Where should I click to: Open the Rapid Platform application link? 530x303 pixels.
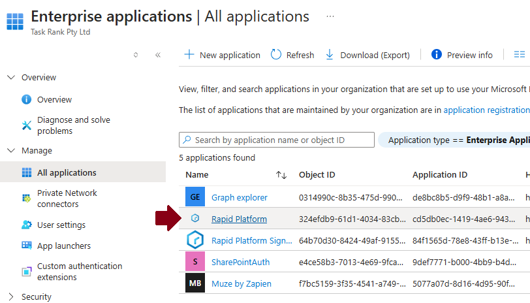click(x=239, y=219)
